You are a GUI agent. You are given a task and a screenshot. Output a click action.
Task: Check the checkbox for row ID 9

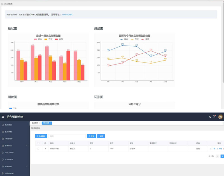tap(38, 149)
